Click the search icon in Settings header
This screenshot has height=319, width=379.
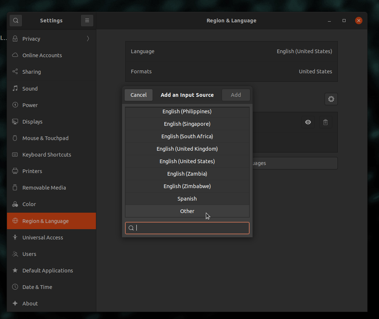click(x=16, y=21)
